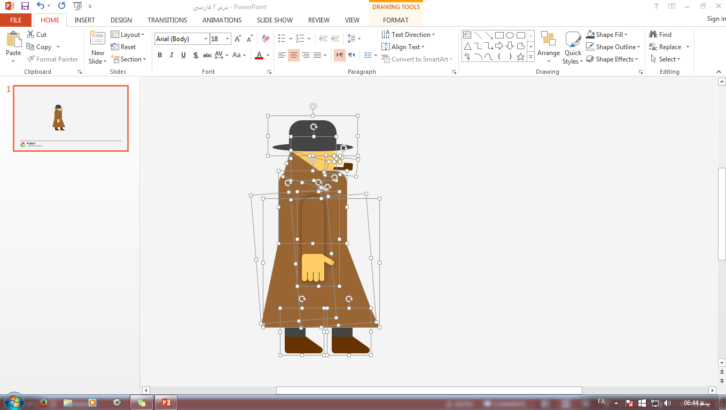Viewport: 726px width, 410px height.
Task: Select slide 1 thumbnail
Action: point(71,118)
